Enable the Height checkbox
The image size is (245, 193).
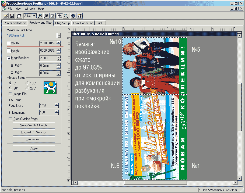[x=9, y=51]
